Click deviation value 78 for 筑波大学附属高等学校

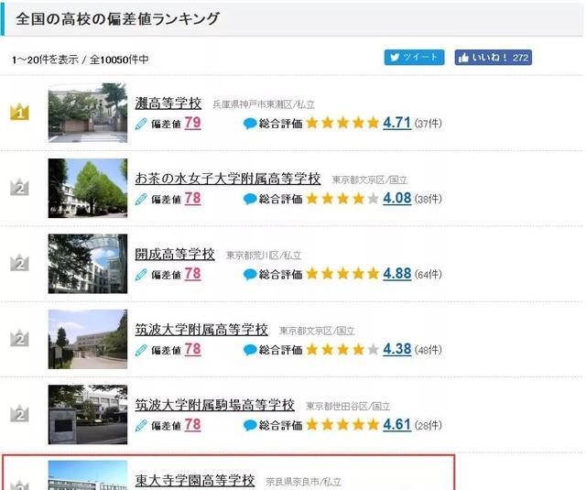(x=192, y=350)
